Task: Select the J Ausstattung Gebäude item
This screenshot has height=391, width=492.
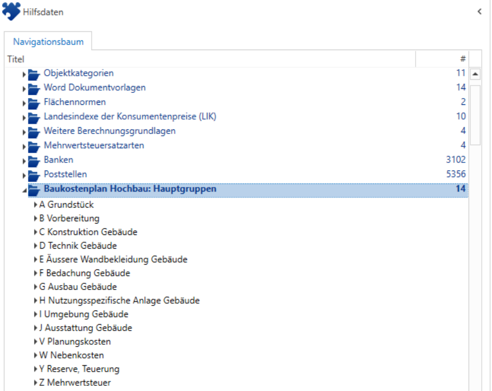Action: [x=86, y=328]
